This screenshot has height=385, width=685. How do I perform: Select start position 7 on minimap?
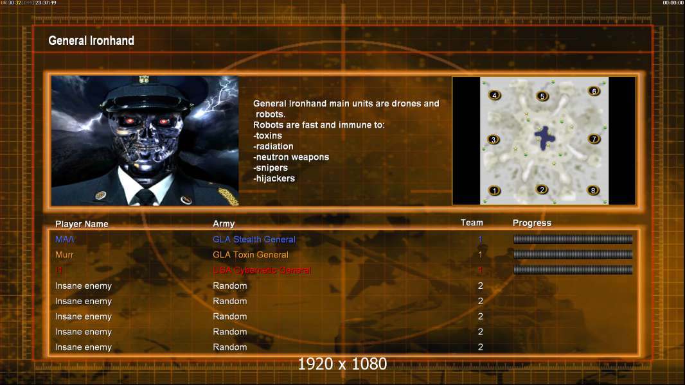[593, 139]
